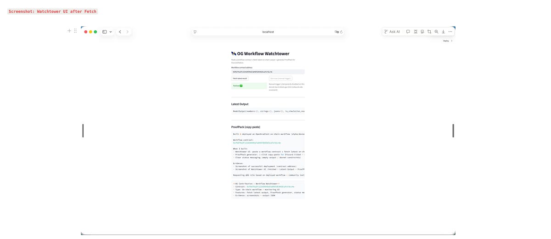Click the Fetched success message
The width and height of the screenshot is (551, 239).
click(x=249, y=86)
